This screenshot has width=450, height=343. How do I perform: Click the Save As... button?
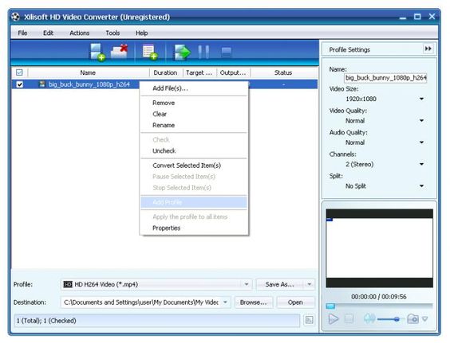point(279,284)
